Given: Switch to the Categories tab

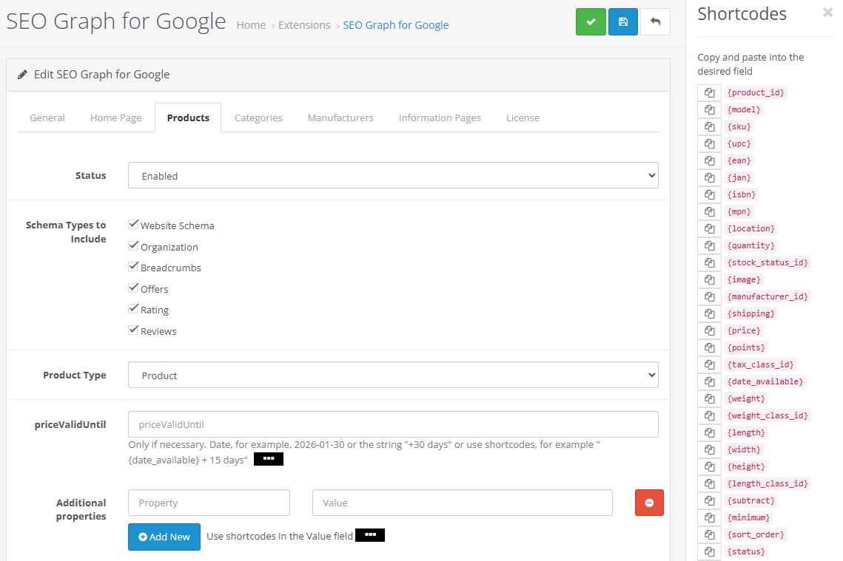Looking at the screenshot, I should point(258,118).
